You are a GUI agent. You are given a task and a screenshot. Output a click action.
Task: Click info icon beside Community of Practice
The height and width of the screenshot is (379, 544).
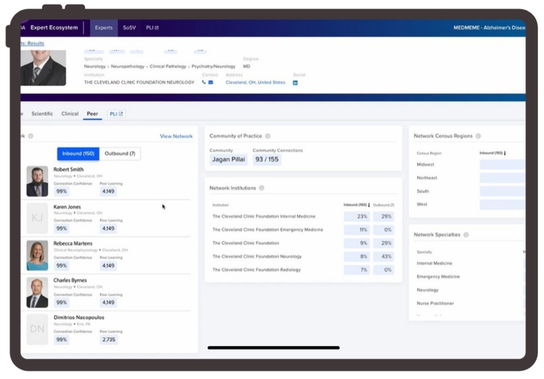pos(268,136)
